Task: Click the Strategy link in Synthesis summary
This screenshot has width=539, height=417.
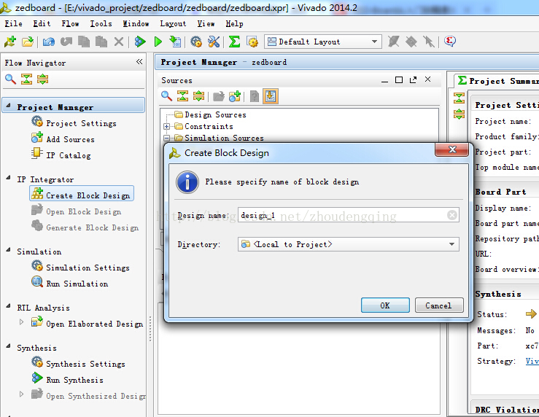Action: [x=532, y=361]
